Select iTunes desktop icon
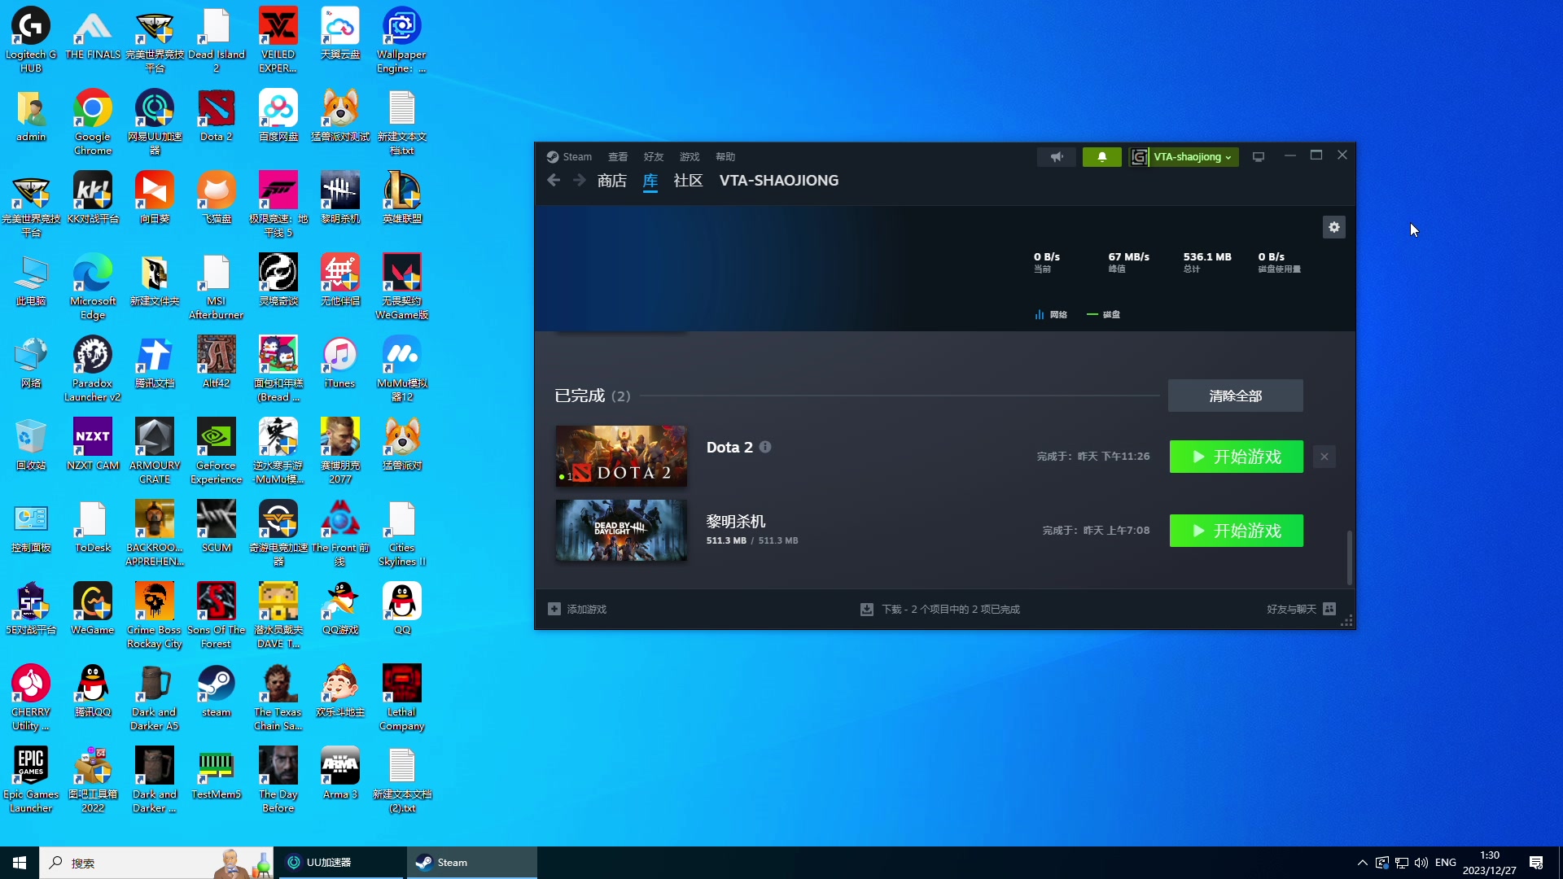The width and height of the screenshot is (1563, 879). pyautogui.click(x=340, y=363)
